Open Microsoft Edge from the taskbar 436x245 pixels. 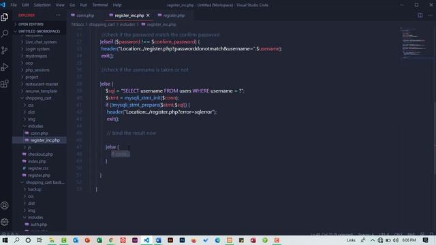(217, 240)
